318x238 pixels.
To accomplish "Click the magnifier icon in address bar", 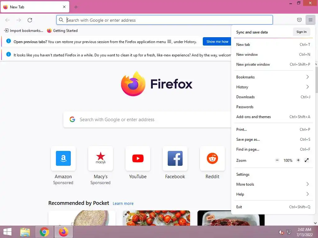I will pos(61,20).
